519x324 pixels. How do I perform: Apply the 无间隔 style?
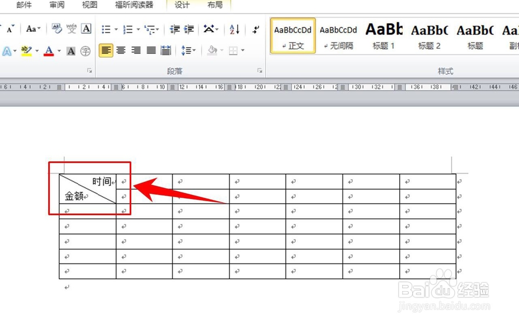(338, 36)
